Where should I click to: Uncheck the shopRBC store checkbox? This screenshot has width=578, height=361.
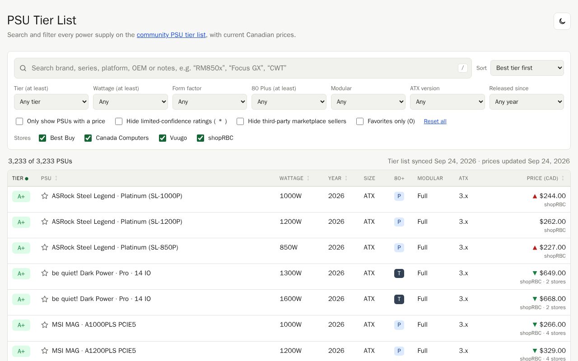pos(200,138)
